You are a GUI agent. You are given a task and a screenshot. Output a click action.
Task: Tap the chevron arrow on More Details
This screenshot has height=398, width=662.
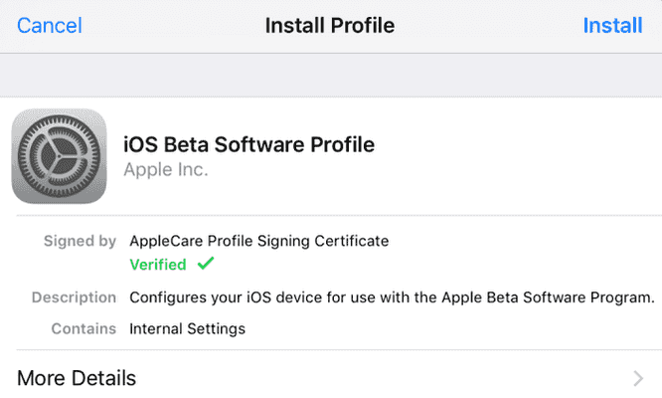click(x=638, y=378)
